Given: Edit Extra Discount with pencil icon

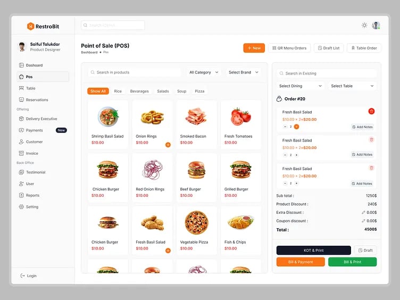Looking at the screenshot, I should click(x=363, y=213).
